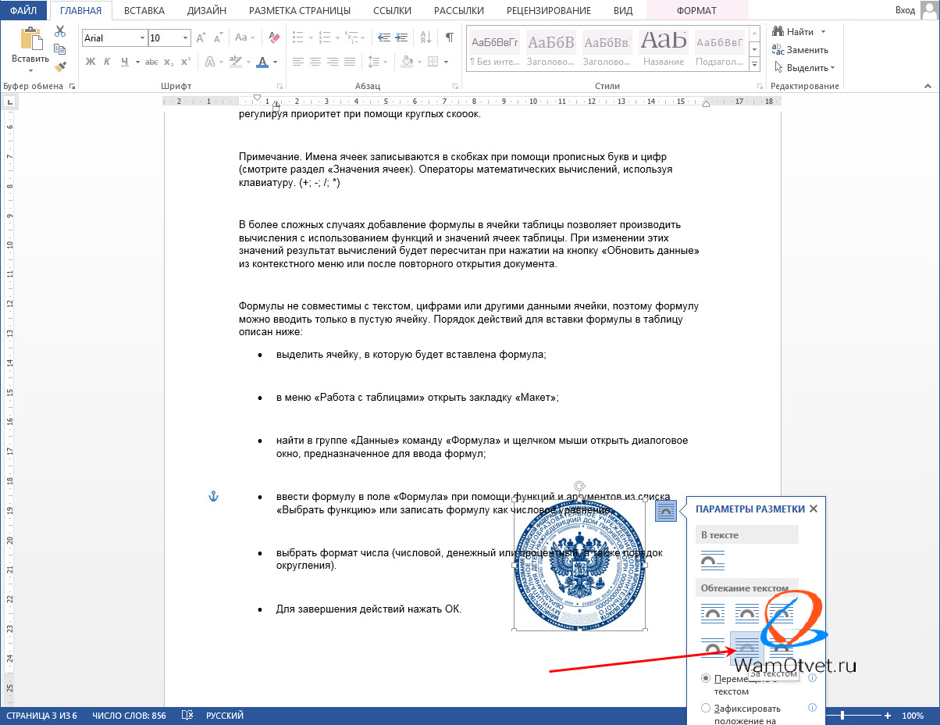Align text right
The height and width of the screenshot is (725, 940).
coord(333,62)
